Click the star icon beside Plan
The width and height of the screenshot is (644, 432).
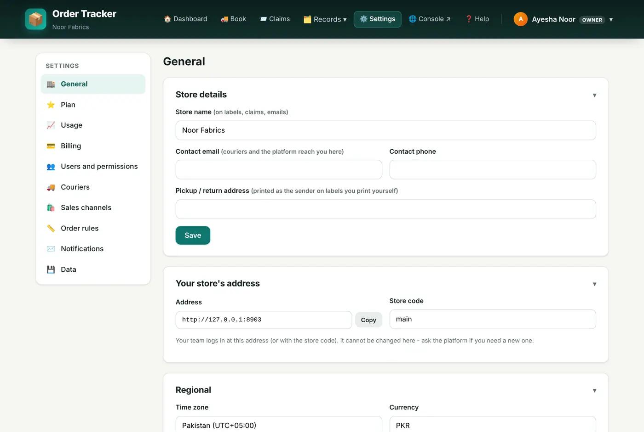pos(51,105)
